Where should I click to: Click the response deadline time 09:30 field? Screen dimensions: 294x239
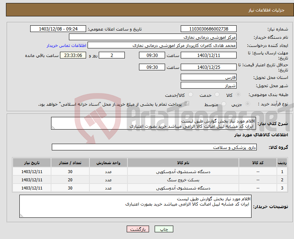152,55
